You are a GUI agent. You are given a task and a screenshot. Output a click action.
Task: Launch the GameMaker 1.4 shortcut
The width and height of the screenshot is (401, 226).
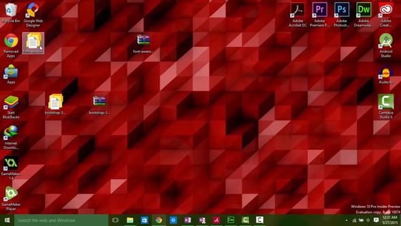[11, 168]
